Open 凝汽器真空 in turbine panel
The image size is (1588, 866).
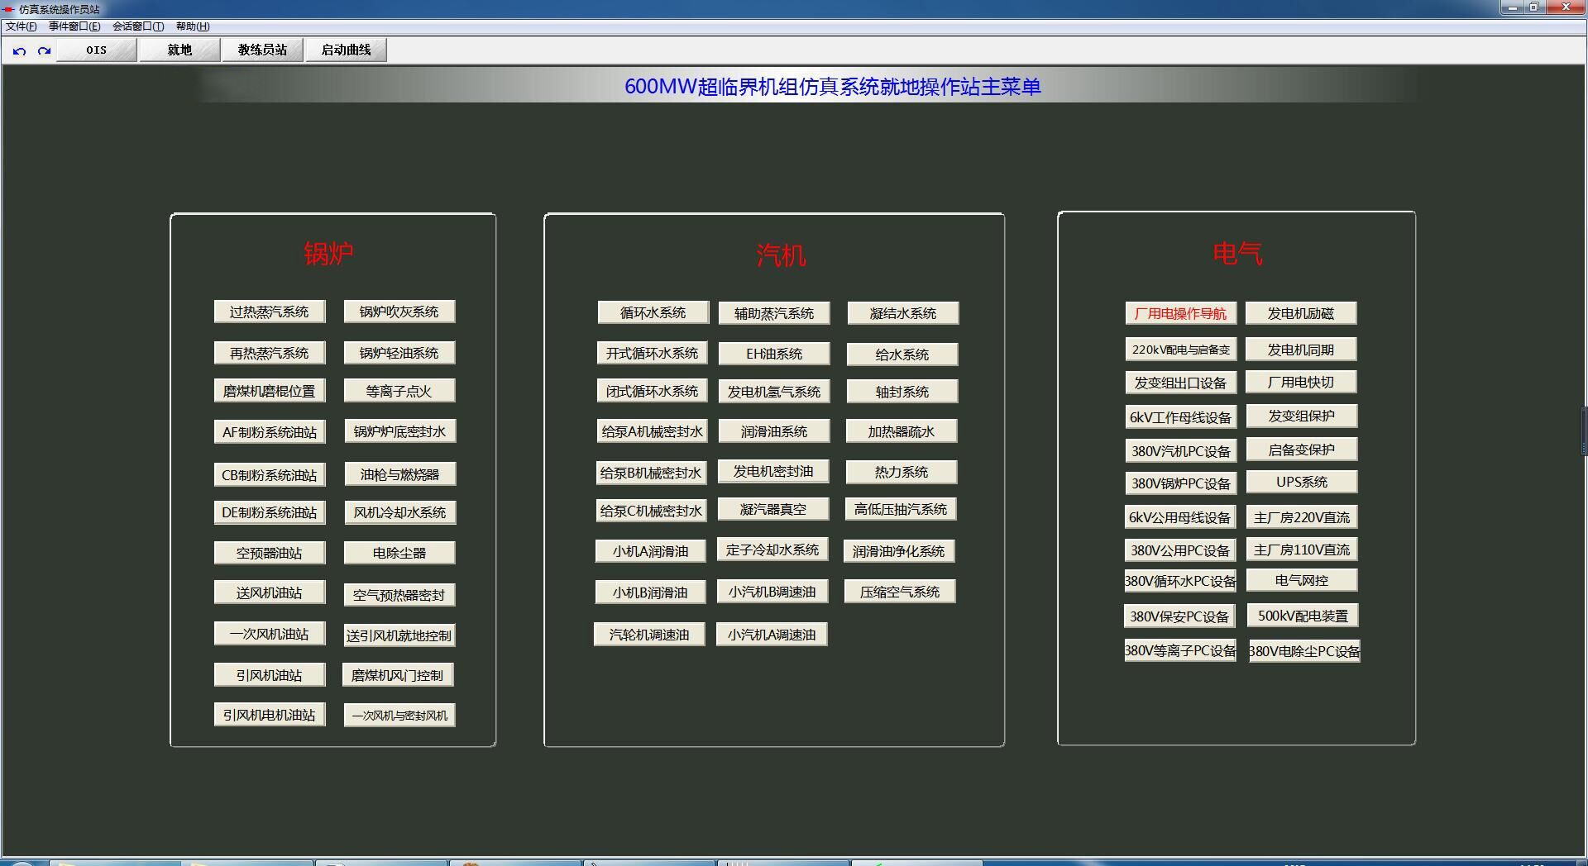pyautogui.click(x=772, y=509)
